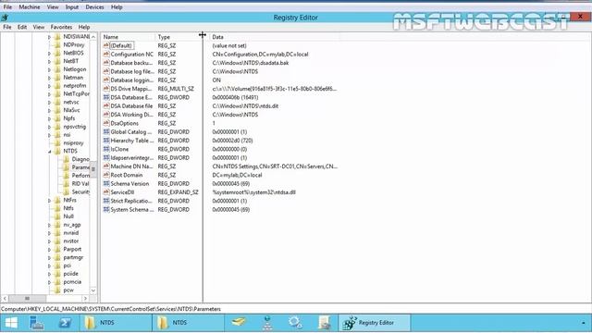Image resolution: width=592 pixels, height=333 pixels.
Task: Select the nsiproxy key in tree
Action: pos(73,142)
